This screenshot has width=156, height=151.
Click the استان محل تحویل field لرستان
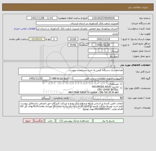103,51
